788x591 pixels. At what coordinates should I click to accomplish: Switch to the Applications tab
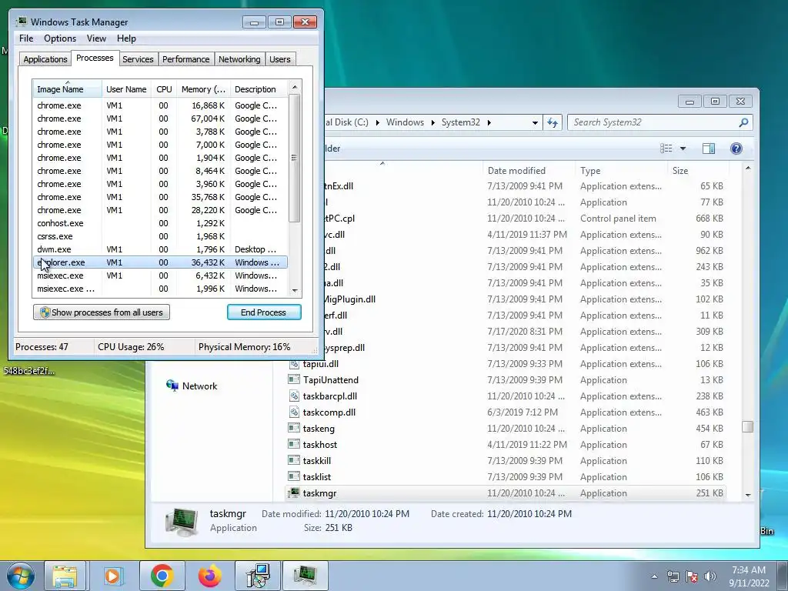tap(45, 59)
